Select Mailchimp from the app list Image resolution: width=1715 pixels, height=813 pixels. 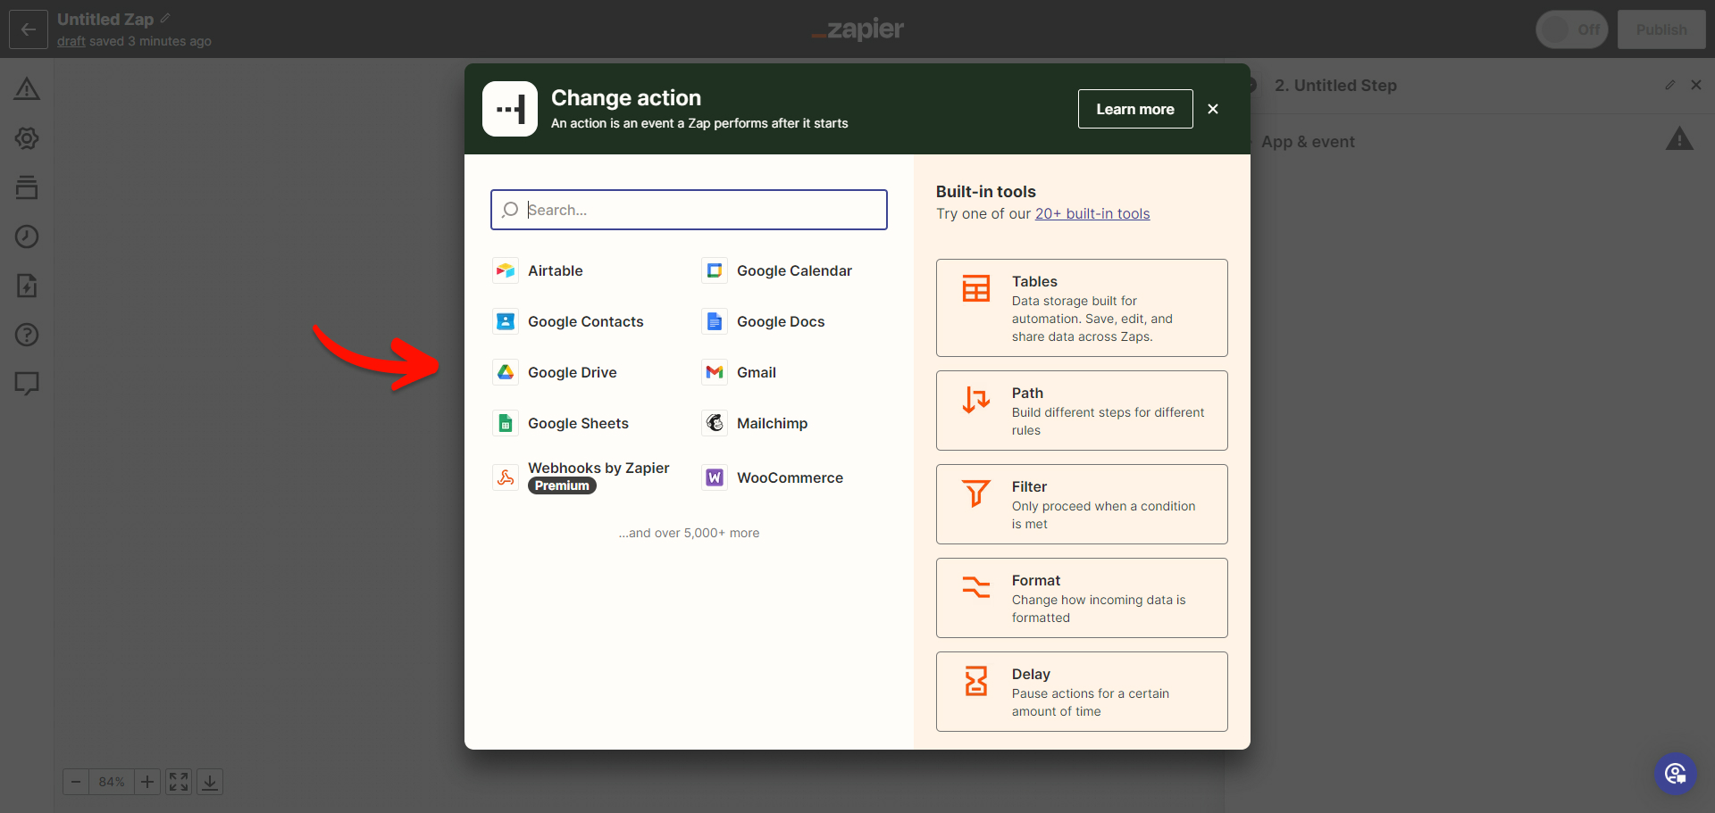[772, 423]
